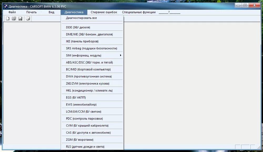Select IKE (панель приборов)
The height and width of the screenshot is (152, 263).
tap(92, 41)
